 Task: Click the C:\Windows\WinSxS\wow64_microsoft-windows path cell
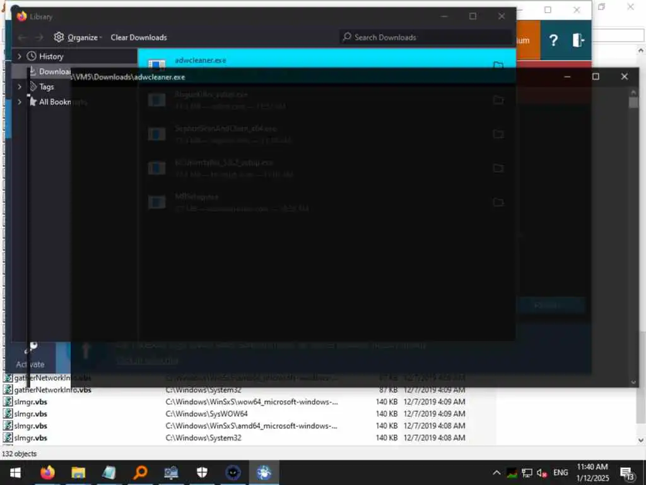tap(252, 402)
